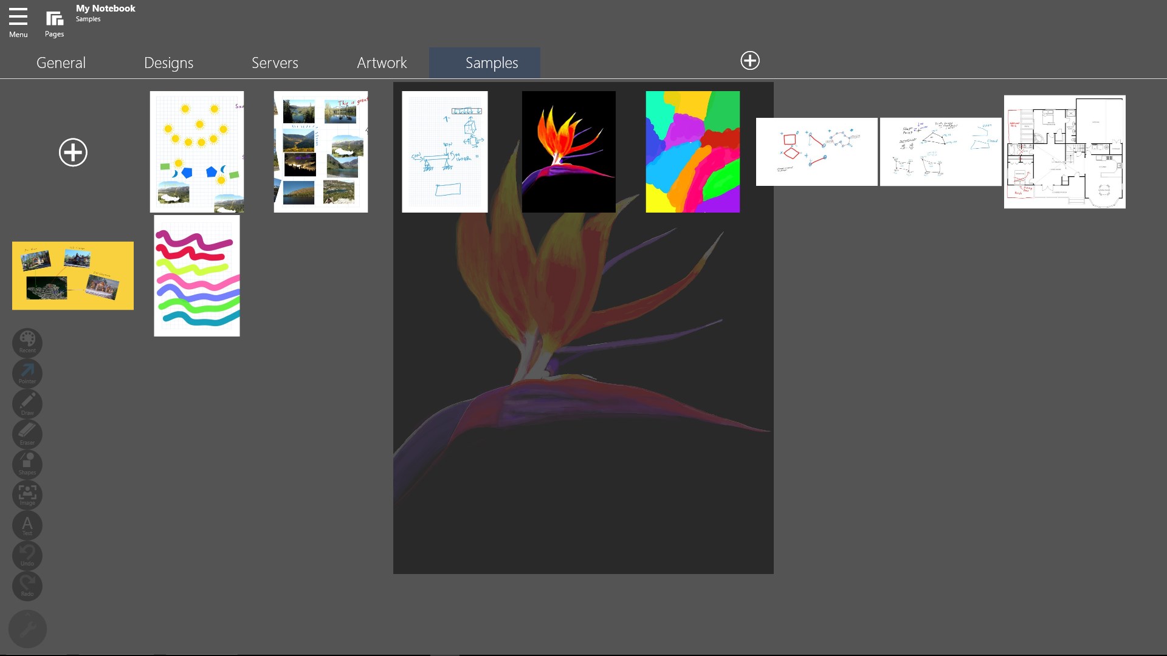Switch to the Servers tab
The width and height of the screenshot is (1167, 656).
click(x=275, y=63)
